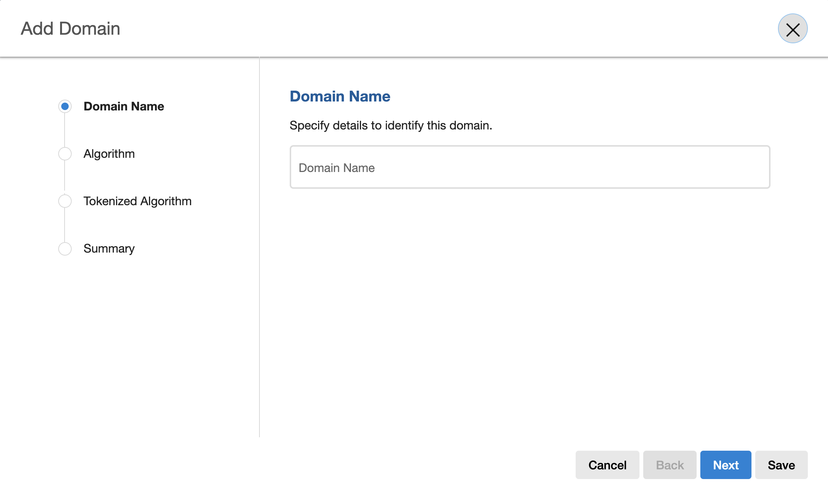
Task: Click the 'Specify details to identify' description text
Action: coord(390,125)
